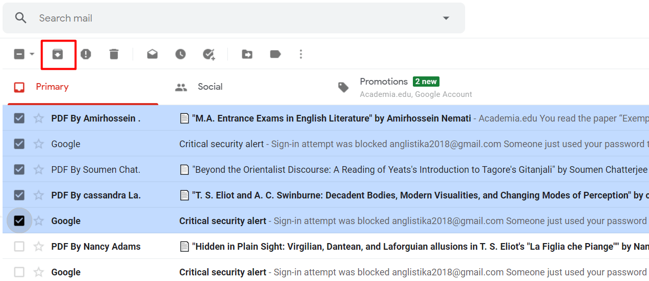Check the PDF By Nancy Adams checkbox
The image size is (649, 281).
[19, 247]
